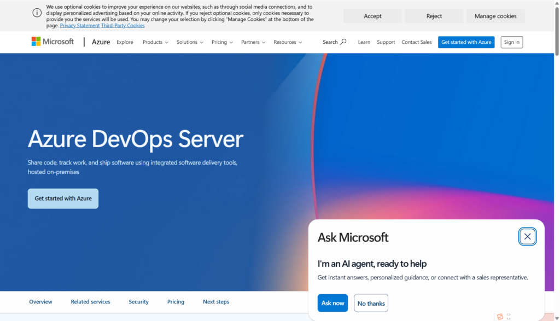Click the page vertical scrollbar thumb
The image size is (560, 321).
pyautogui.click(x=557, y=31)
